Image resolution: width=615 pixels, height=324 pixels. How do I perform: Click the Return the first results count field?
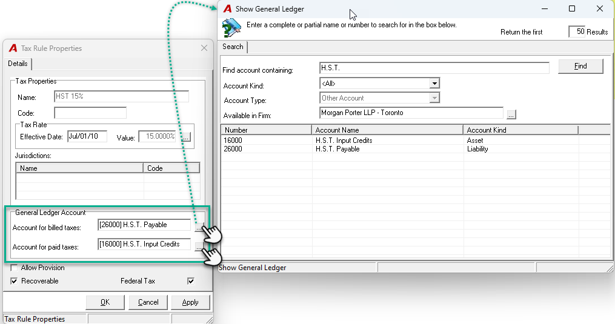(577, 31)
